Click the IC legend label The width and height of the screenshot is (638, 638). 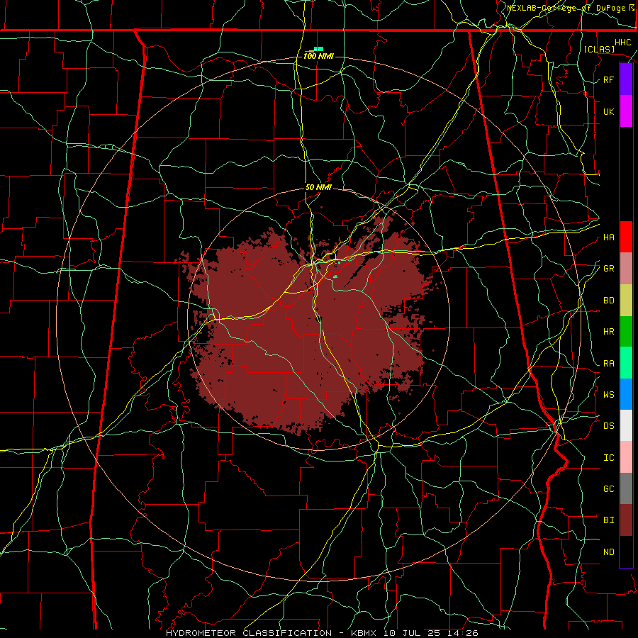(x=608, y=458)
